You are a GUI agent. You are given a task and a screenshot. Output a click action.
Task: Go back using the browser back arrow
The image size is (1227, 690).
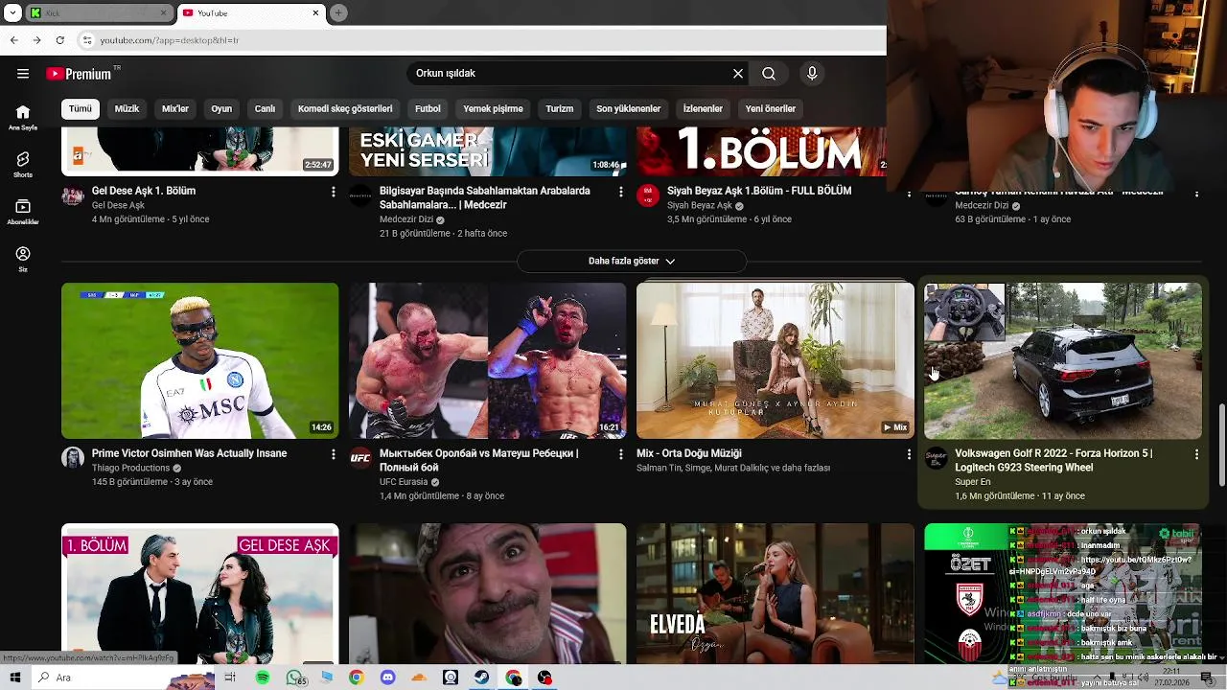tap(13, 40)
